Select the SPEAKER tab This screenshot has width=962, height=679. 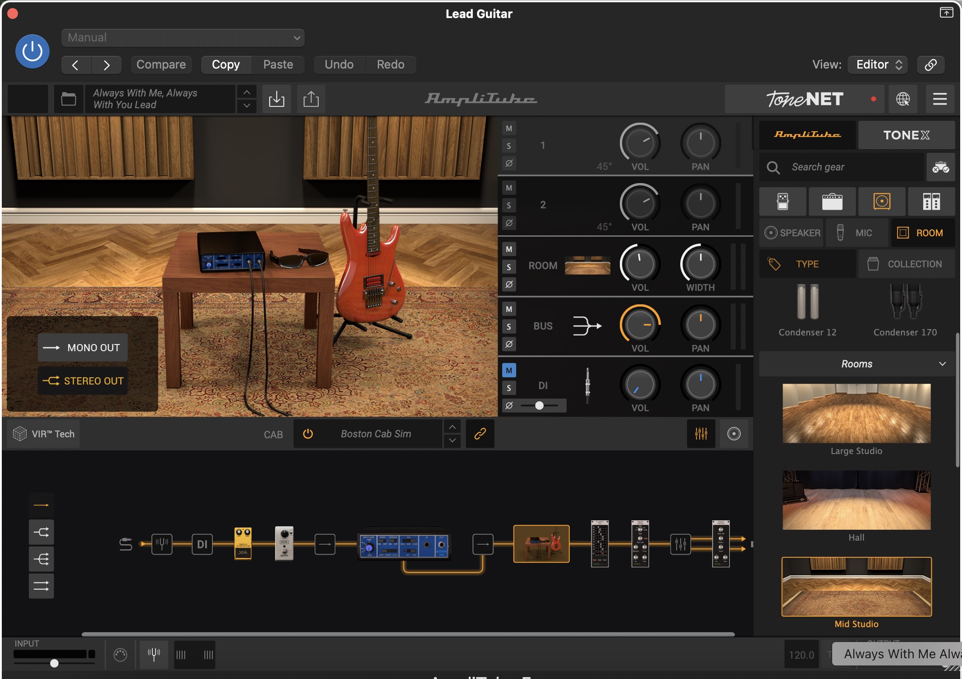792,233
